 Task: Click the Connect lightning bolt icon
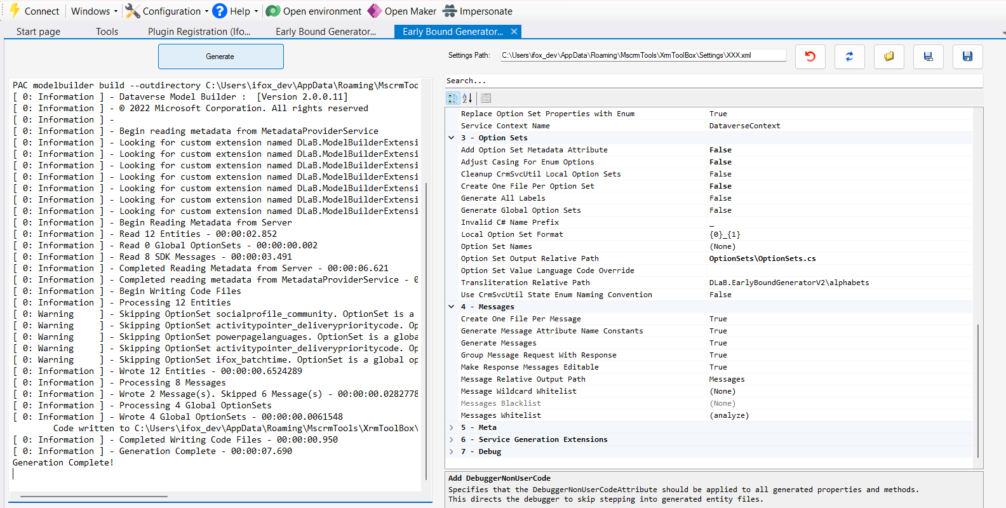15,11
